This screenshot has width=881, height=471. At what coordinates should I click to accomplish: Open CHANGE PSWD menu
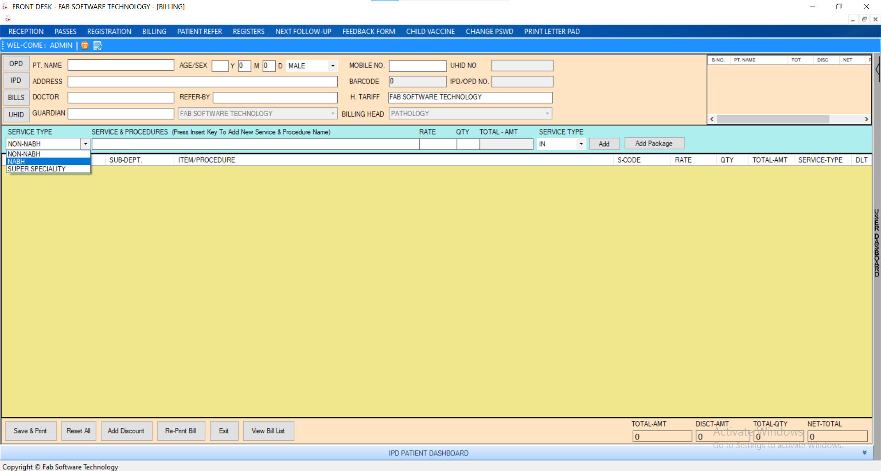pyautogui.click(x=490, y=32)
